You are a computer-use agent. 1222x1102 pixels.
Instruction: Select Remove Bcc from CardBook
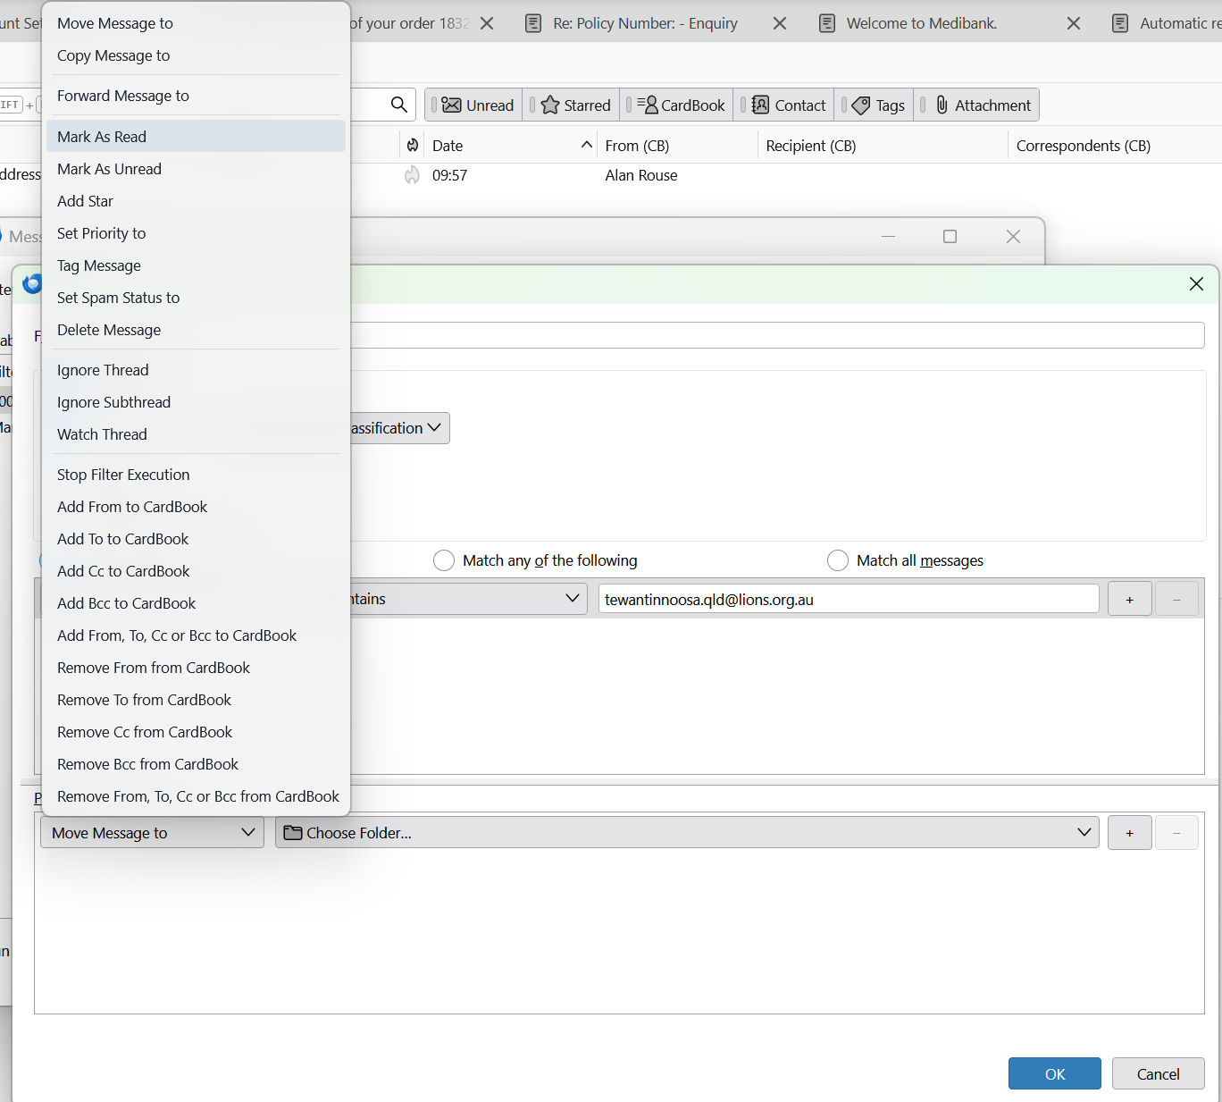tap(196, 764)
